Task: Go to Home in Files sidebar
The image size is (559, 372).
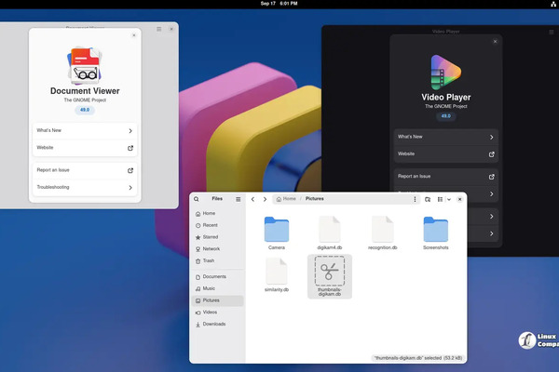Action: (x=217, y=213)
